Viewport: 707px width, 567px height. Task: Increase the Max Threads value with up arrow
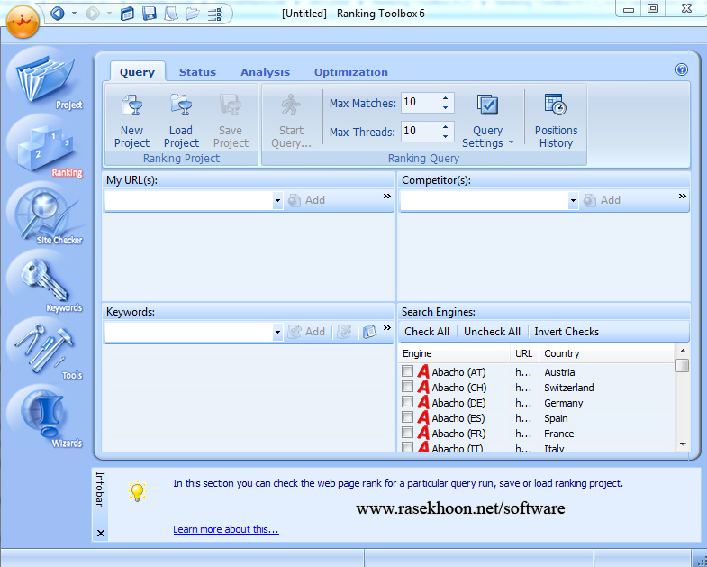(445, 127)
